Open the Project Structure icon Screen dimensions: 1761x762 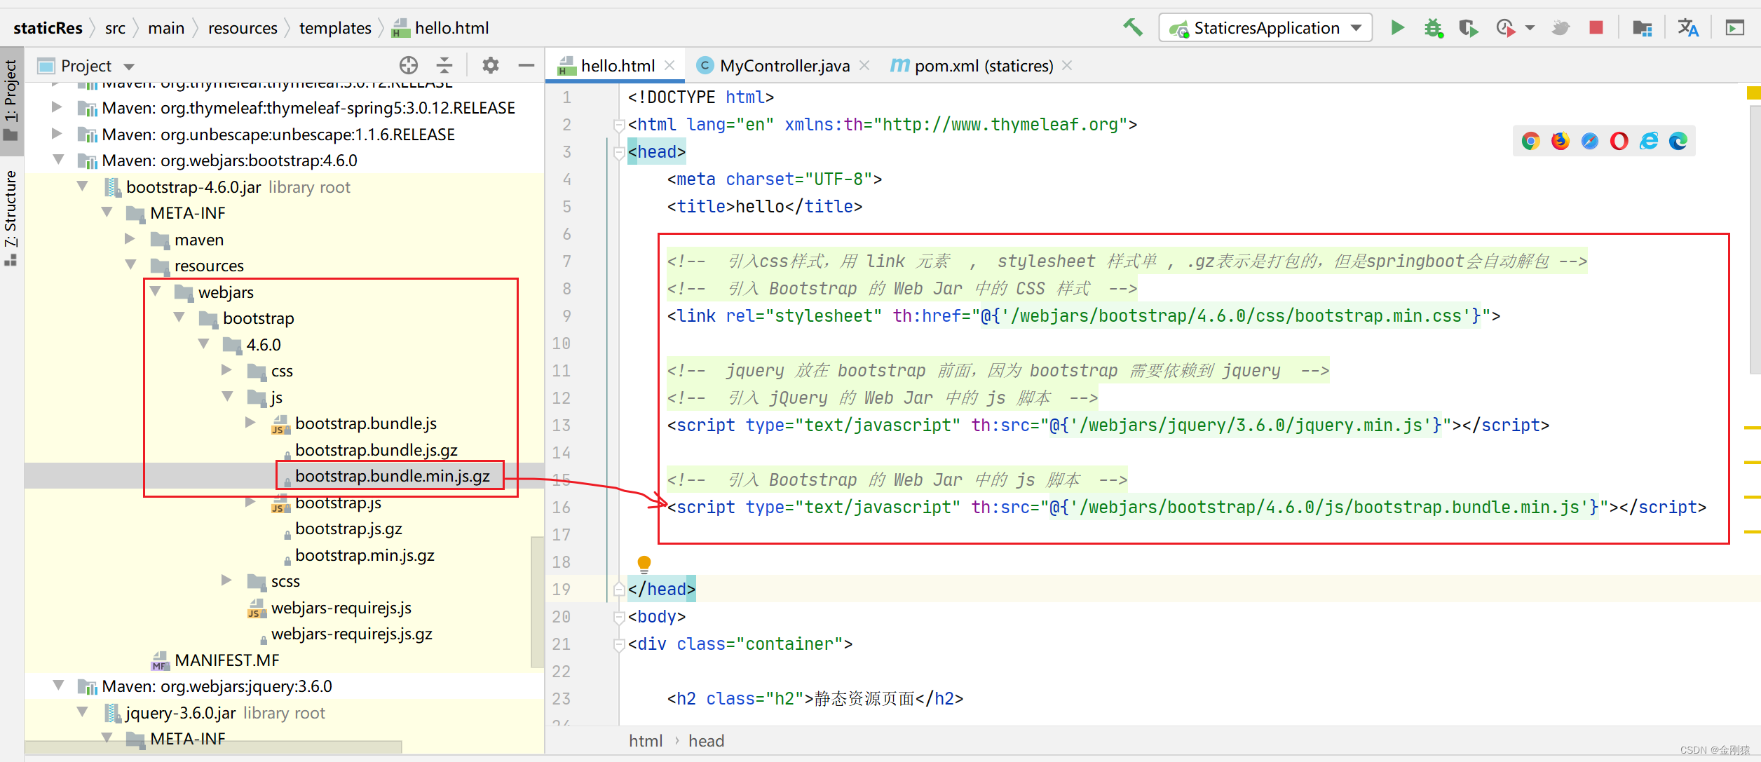click(1642, 27)
